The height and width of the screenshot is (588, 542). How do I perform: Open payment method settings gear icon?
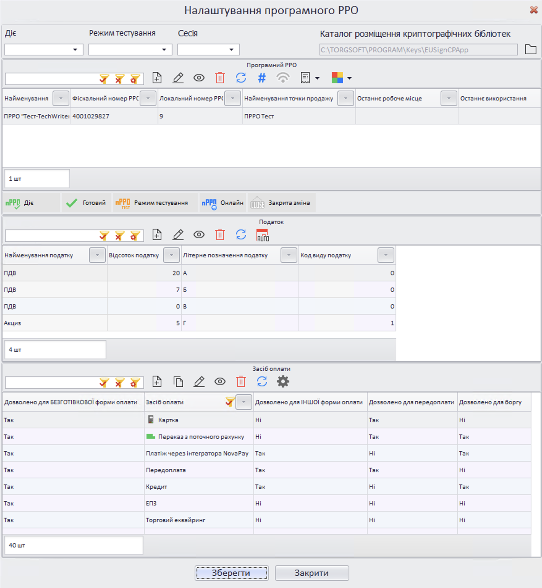point(283,382)
